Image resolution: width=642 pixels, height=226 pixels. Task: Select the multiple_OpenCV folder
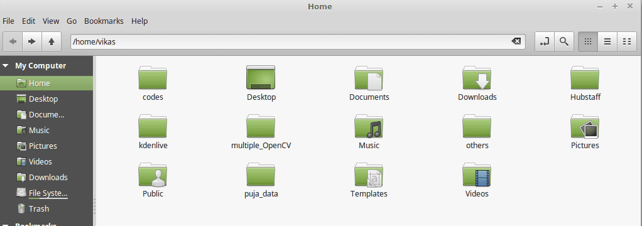[261, 132]
